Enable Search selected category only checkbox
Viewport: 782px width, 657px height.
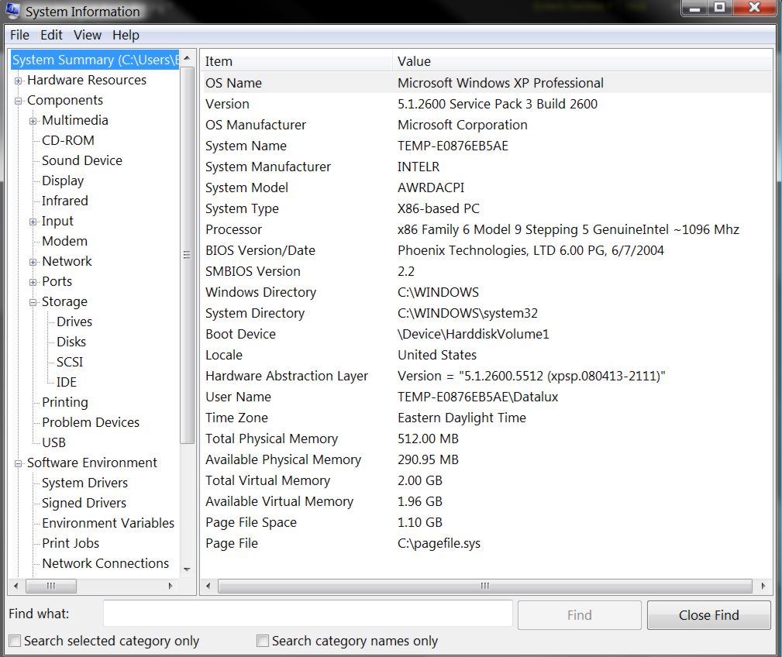click(16, 641)
